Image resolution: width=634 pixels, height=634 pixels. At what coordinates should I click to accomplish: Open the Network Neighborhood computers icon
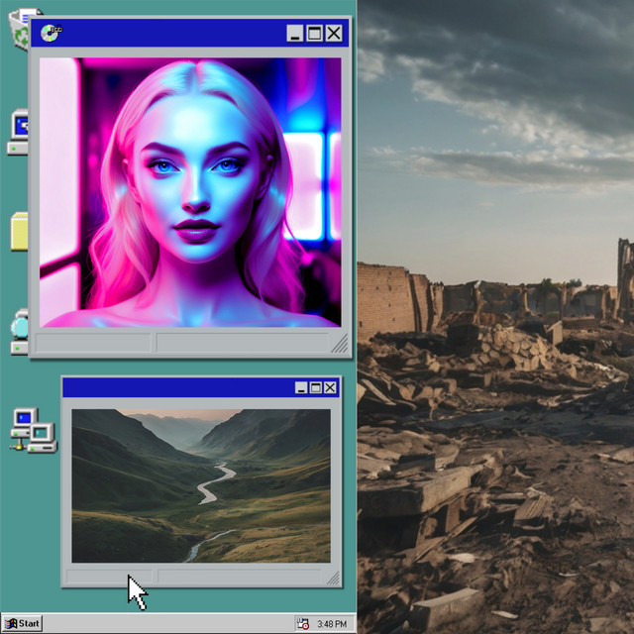34,430
